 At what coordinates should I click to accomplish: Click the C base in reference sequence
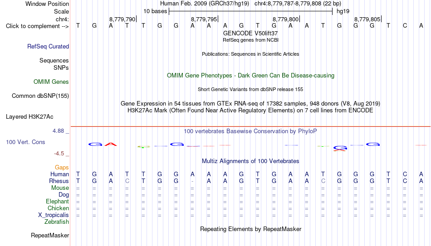tap(405, 26)
